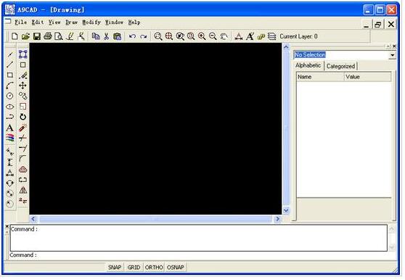This screenshot has width=405, height=280.
Task: Redo the last undone action
Action: pos(144,36)
